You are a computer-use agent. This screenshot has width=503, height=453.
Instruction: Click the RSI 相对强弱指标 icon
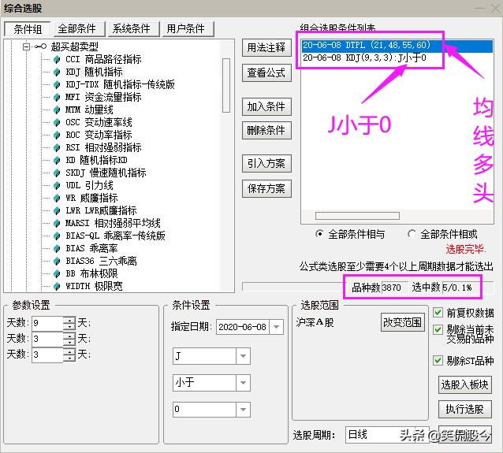pyautogui.click(x=57, y=147)
